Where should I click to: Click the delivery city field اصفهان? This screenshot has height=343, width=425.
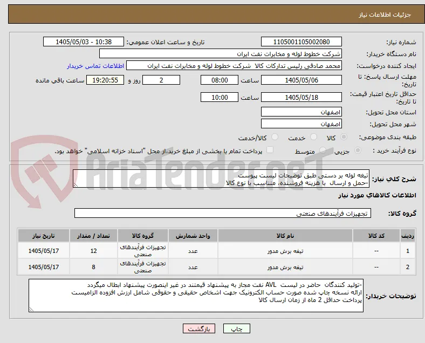click(301, 124)
